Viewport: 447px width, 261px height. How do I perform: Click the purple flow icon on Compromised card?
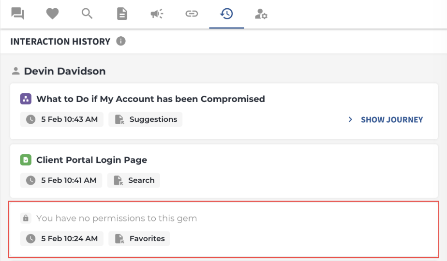[26, 99]
